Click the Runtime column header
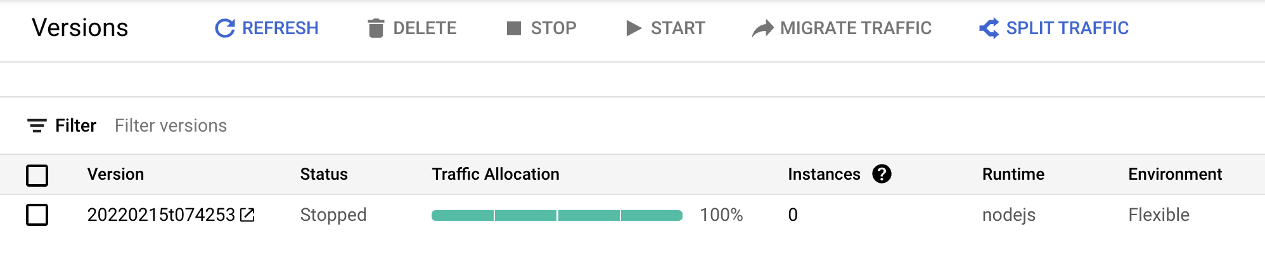The width and height of the screenshot is (1265, 262). pyautogui.click(x=1013, y=174)
